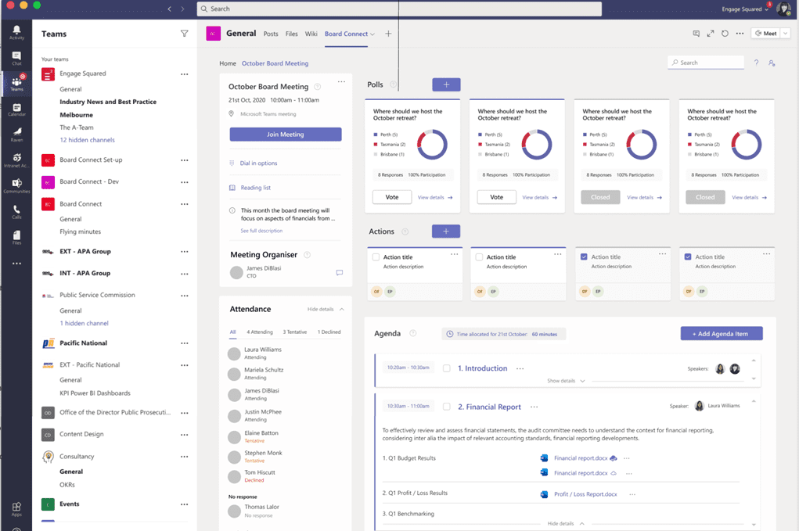Screen dimensions: 799x531
Task: Expand Show details under Introduction
Action: coord(566,381)
